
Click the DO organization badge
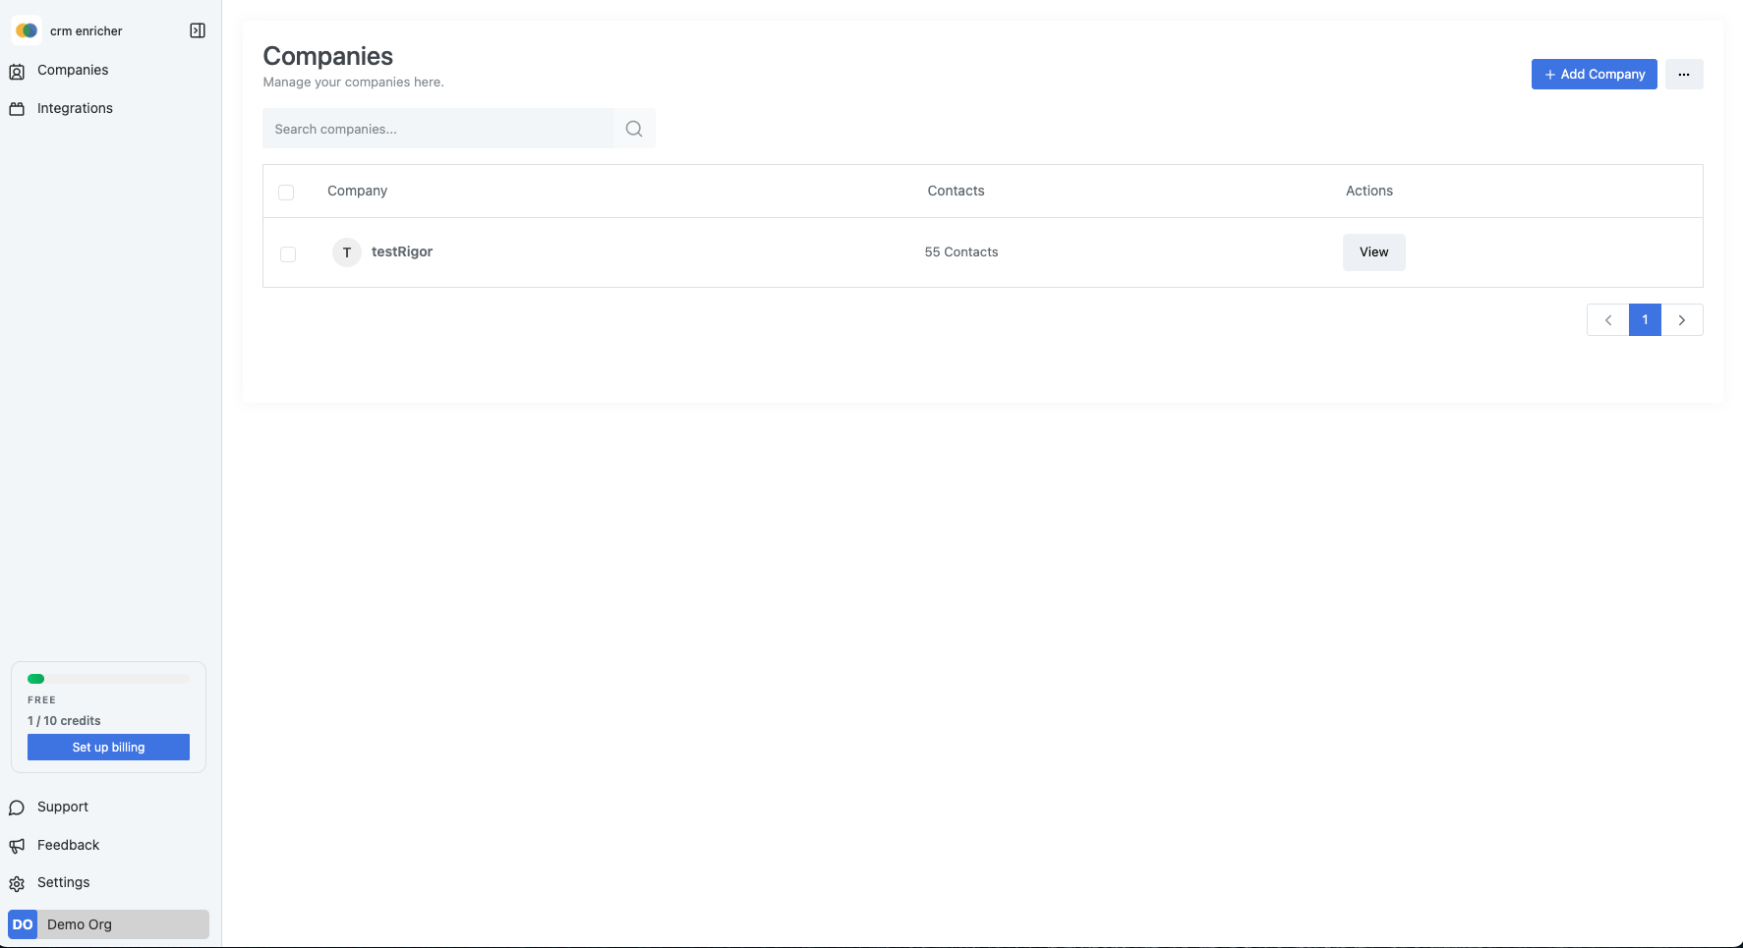point(23,924)
